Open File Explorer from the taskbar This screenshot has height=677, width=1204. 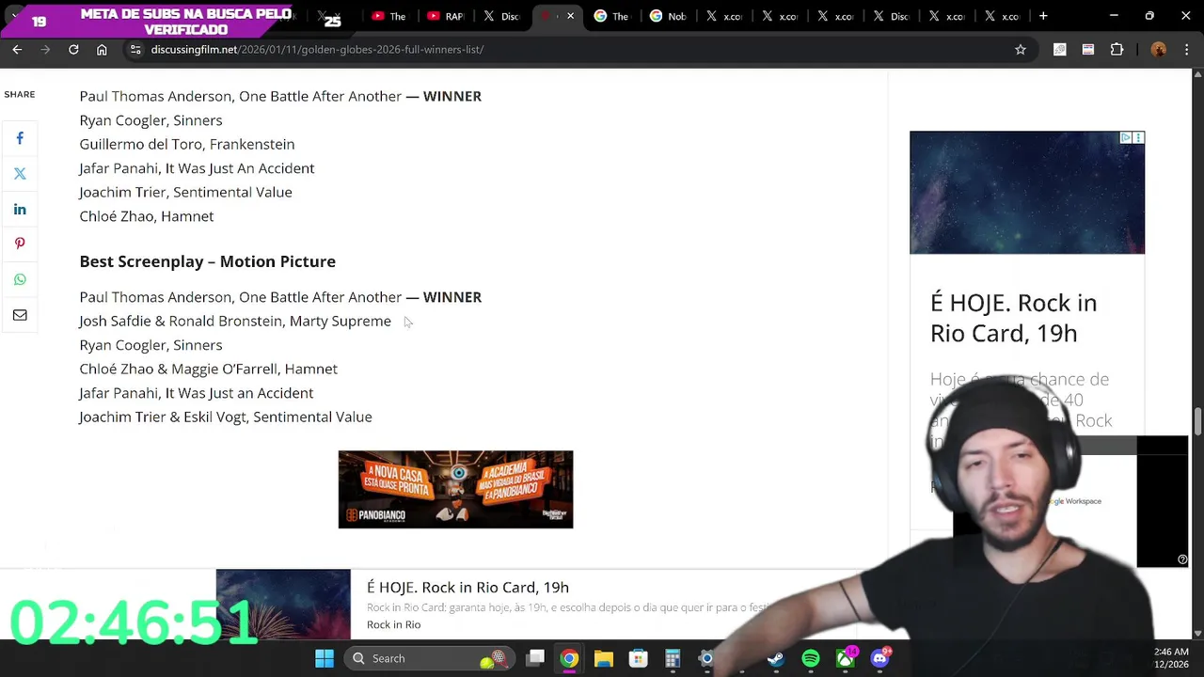click(604, 658)
